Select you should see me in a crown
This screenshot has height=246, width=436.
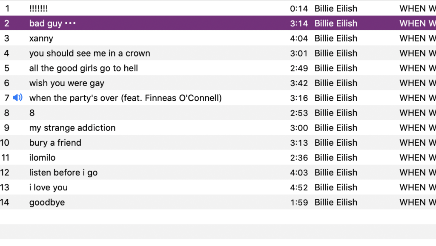[89, 53]
